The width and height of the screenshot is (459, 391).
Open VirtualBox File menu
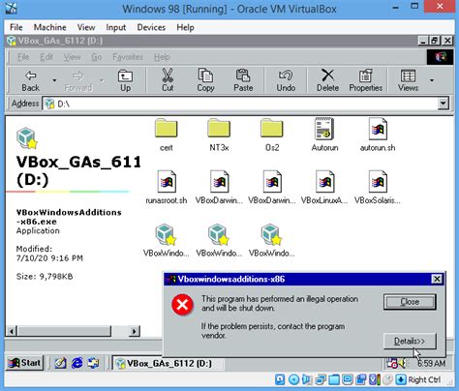click(16, 27)
